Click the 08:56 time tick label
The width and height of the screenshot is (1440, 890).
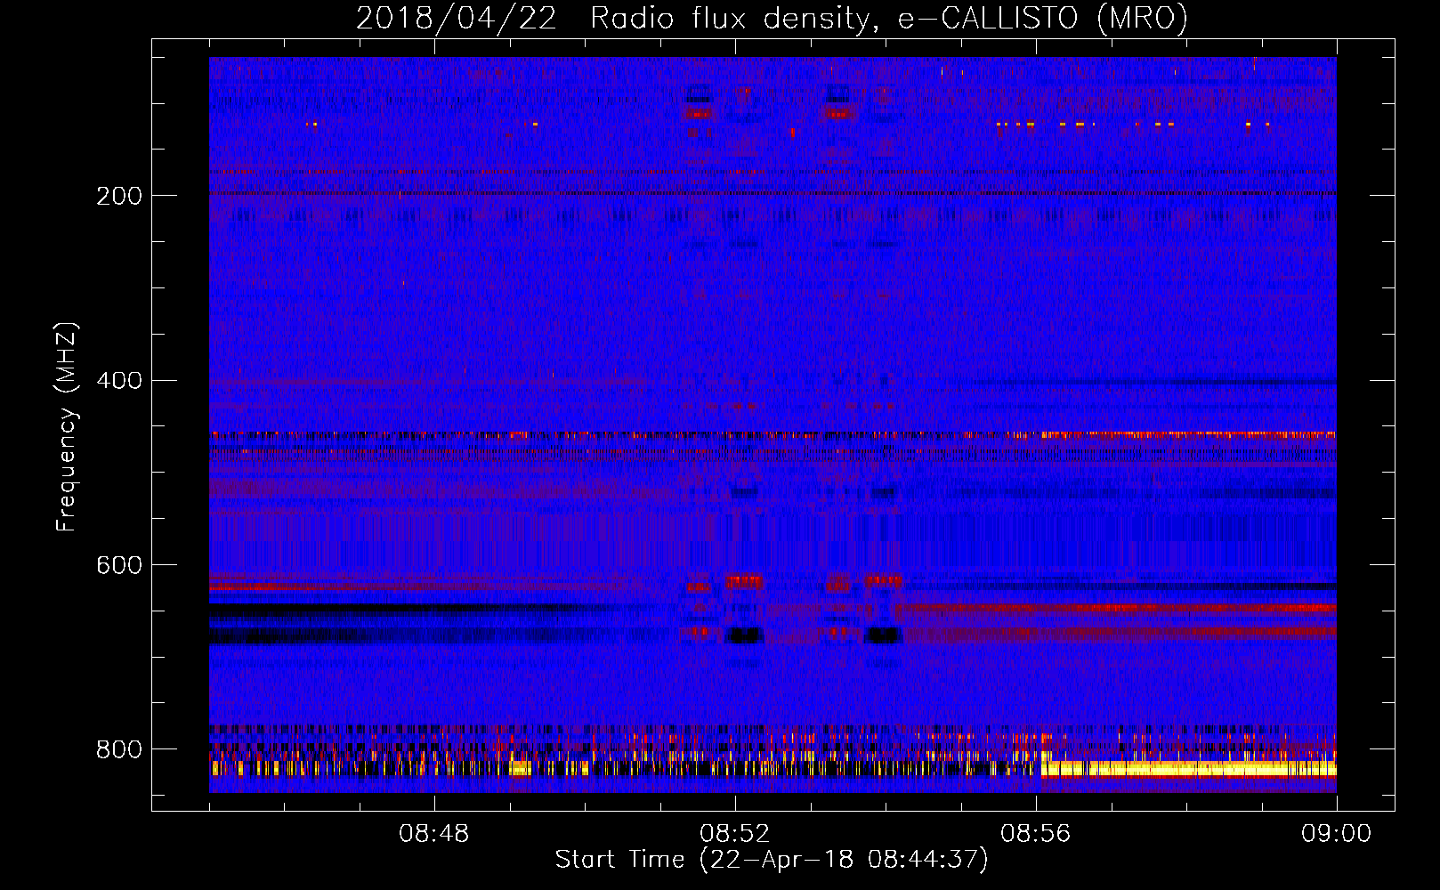[x=1036, y=834]
